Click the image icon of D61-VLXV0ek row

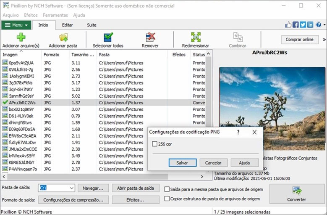[5, 116]
